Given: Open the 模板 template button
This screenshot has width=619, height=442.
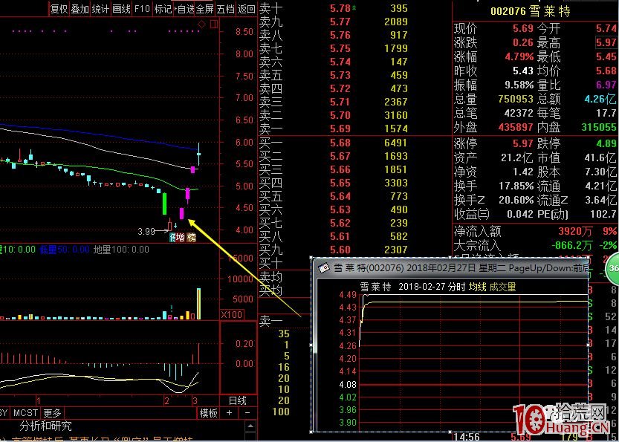Looking at the screenshot, I should pyautogui.click(x=208, y=413).
